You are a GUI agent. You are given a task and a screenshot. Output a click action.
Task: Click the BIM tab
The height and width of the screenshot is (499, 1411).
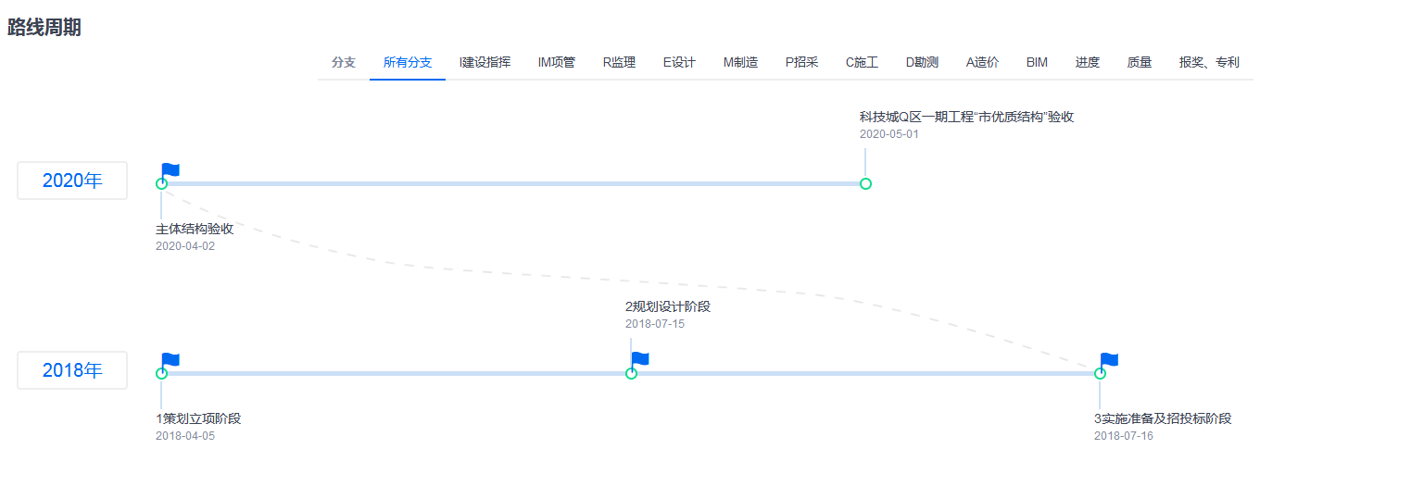pos(1037,62)
